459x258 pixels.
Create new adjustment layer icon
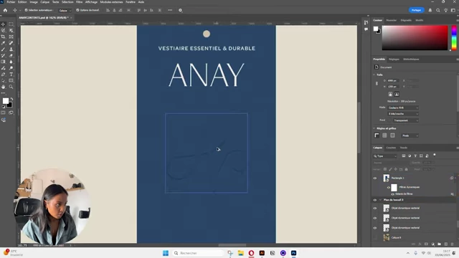pyautogui.click(x=433, y=244)
